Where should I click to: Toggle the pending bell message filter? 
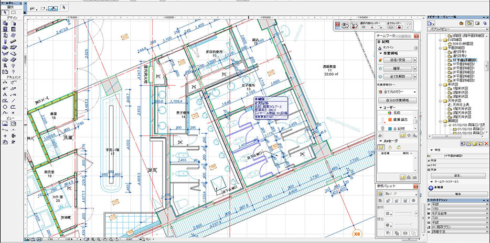(390, 147)
